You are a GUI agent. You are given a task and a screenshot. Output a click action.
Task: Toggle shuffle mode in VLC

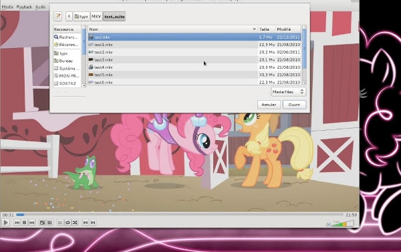(75, 223)
